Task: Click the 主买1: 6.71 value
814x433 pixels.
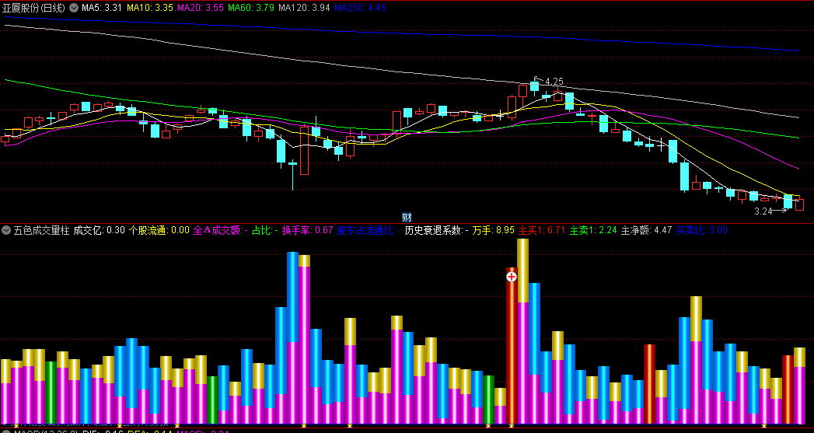Action: tap(541, 230)
